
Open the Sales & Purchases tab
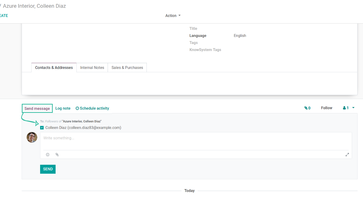[x=127, y=68]
